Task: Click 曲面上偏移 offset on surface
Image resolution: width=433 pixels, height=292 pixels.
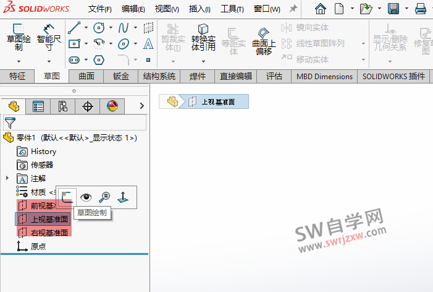Action: click(x=264, y=41)
